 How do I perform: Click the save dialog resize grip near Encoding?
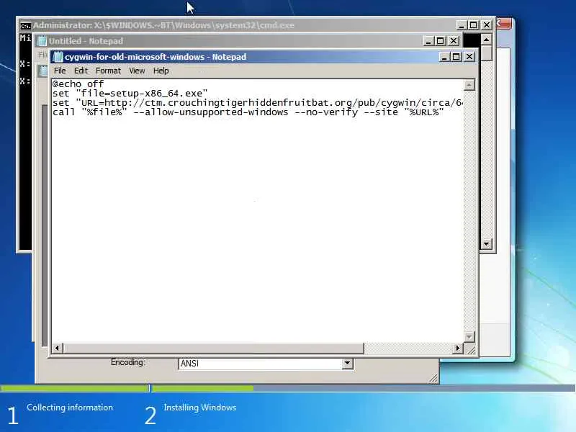click(433, 378)
